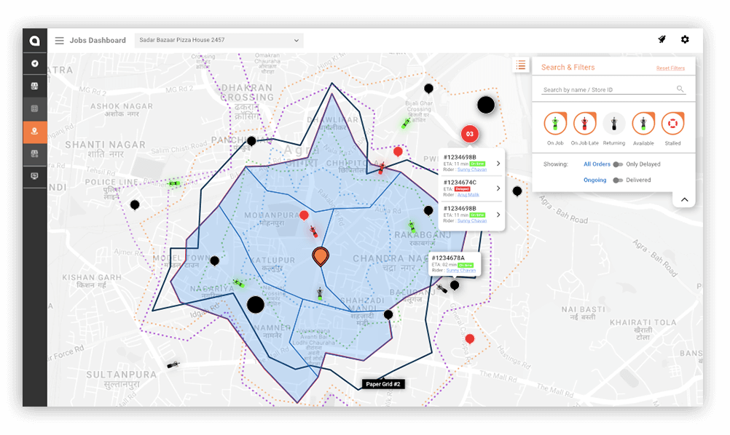Open Settings via the gear icon
The width and height of the screenshot is (730, 435).
(x=685, y=39)
